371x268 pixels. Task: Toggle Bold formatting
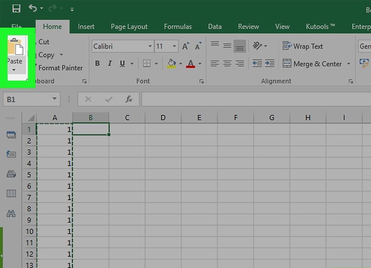(x=97, y=63)
